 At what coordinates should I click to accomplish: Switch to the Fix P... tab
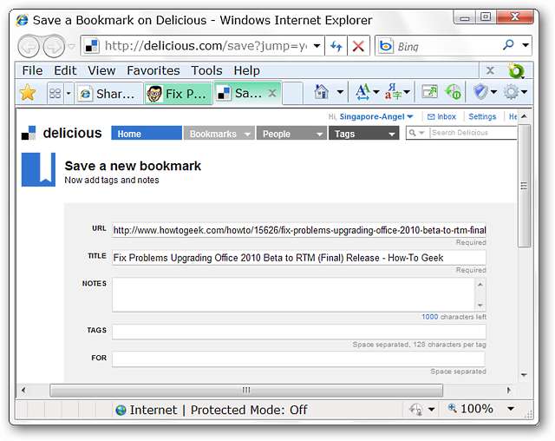[178, 94]
